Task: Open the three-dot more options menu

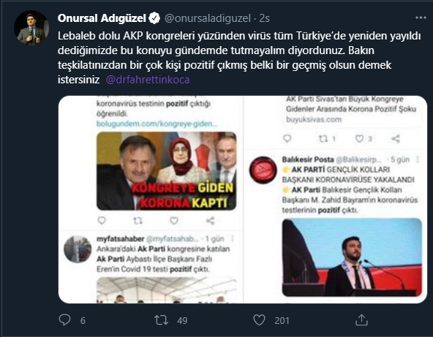Action: [x=421, y=18]
